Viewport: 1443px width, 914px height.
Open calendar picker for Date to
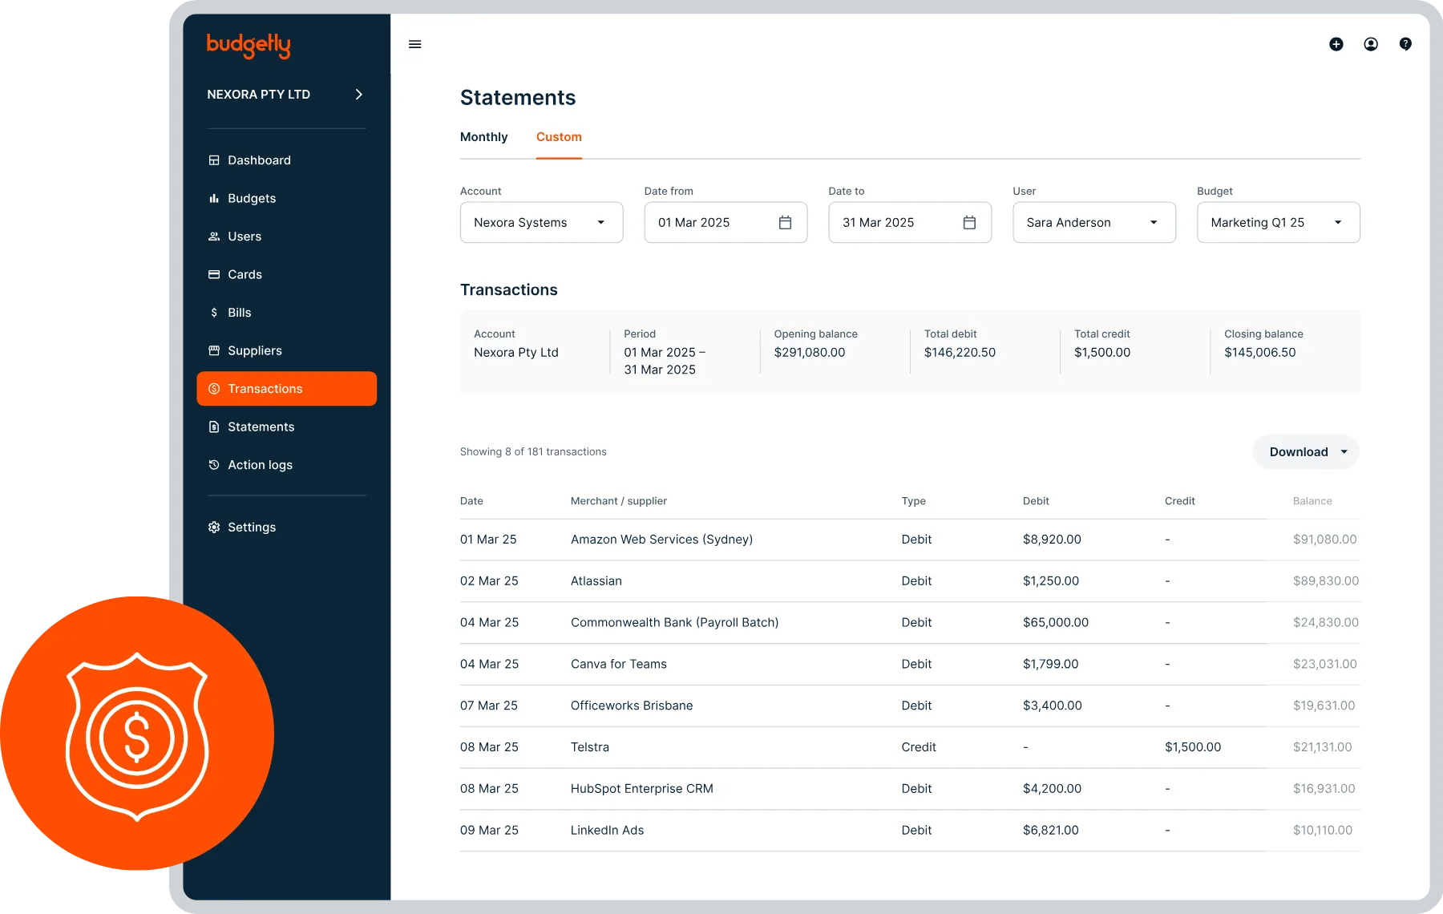[x=969, y=223]
